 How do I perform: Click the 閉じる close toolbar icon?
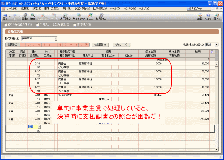tap(217, 15)
